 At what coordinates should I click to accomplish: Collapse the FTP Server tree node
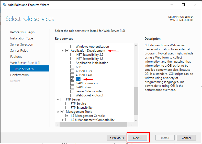coord(58,99)
